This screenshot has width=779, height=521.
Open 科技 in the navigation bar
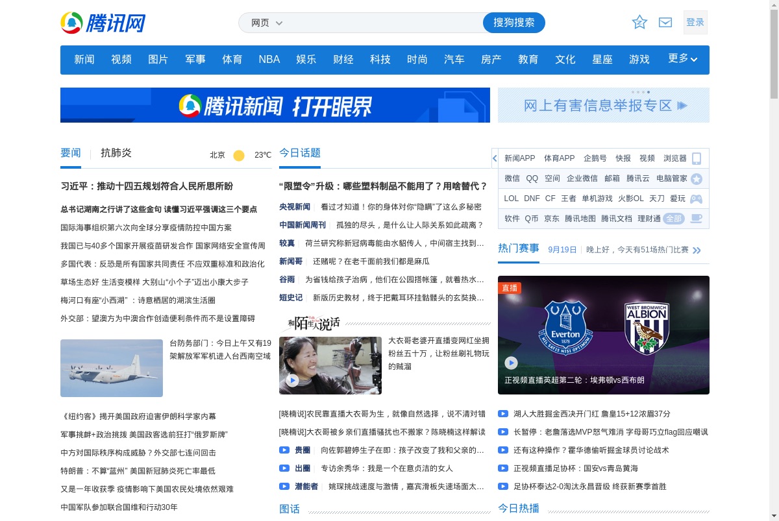pos(380,59)
